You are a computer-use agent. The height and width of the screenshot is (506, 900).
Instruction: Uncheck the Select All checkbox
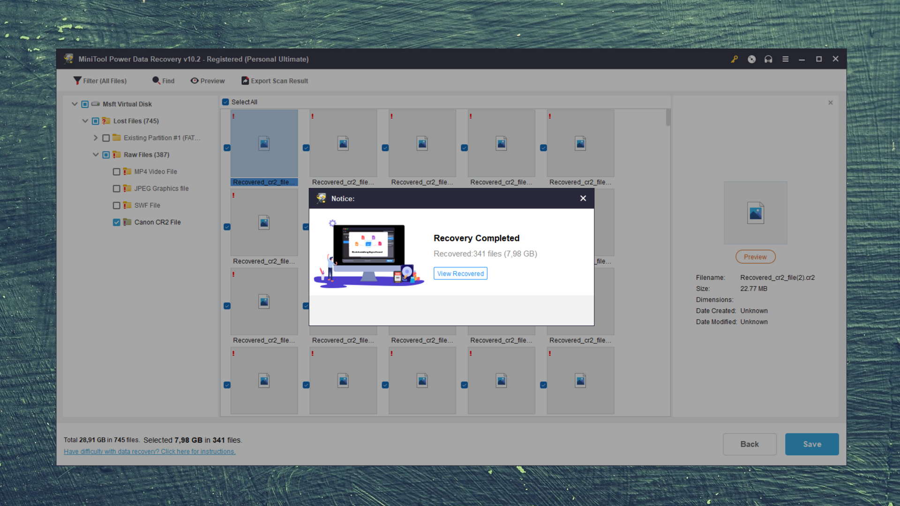click(225, 102)
